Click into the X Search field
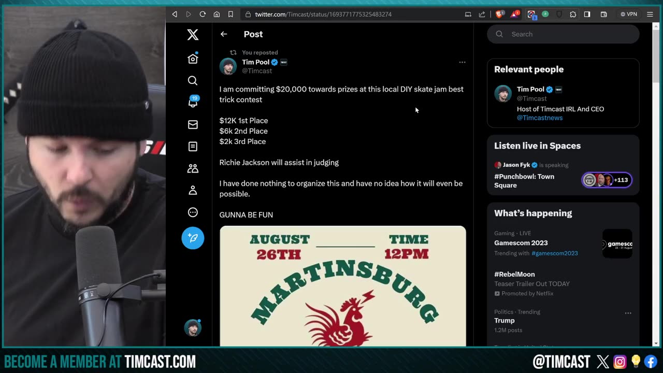663x373 pixels. 563,34
